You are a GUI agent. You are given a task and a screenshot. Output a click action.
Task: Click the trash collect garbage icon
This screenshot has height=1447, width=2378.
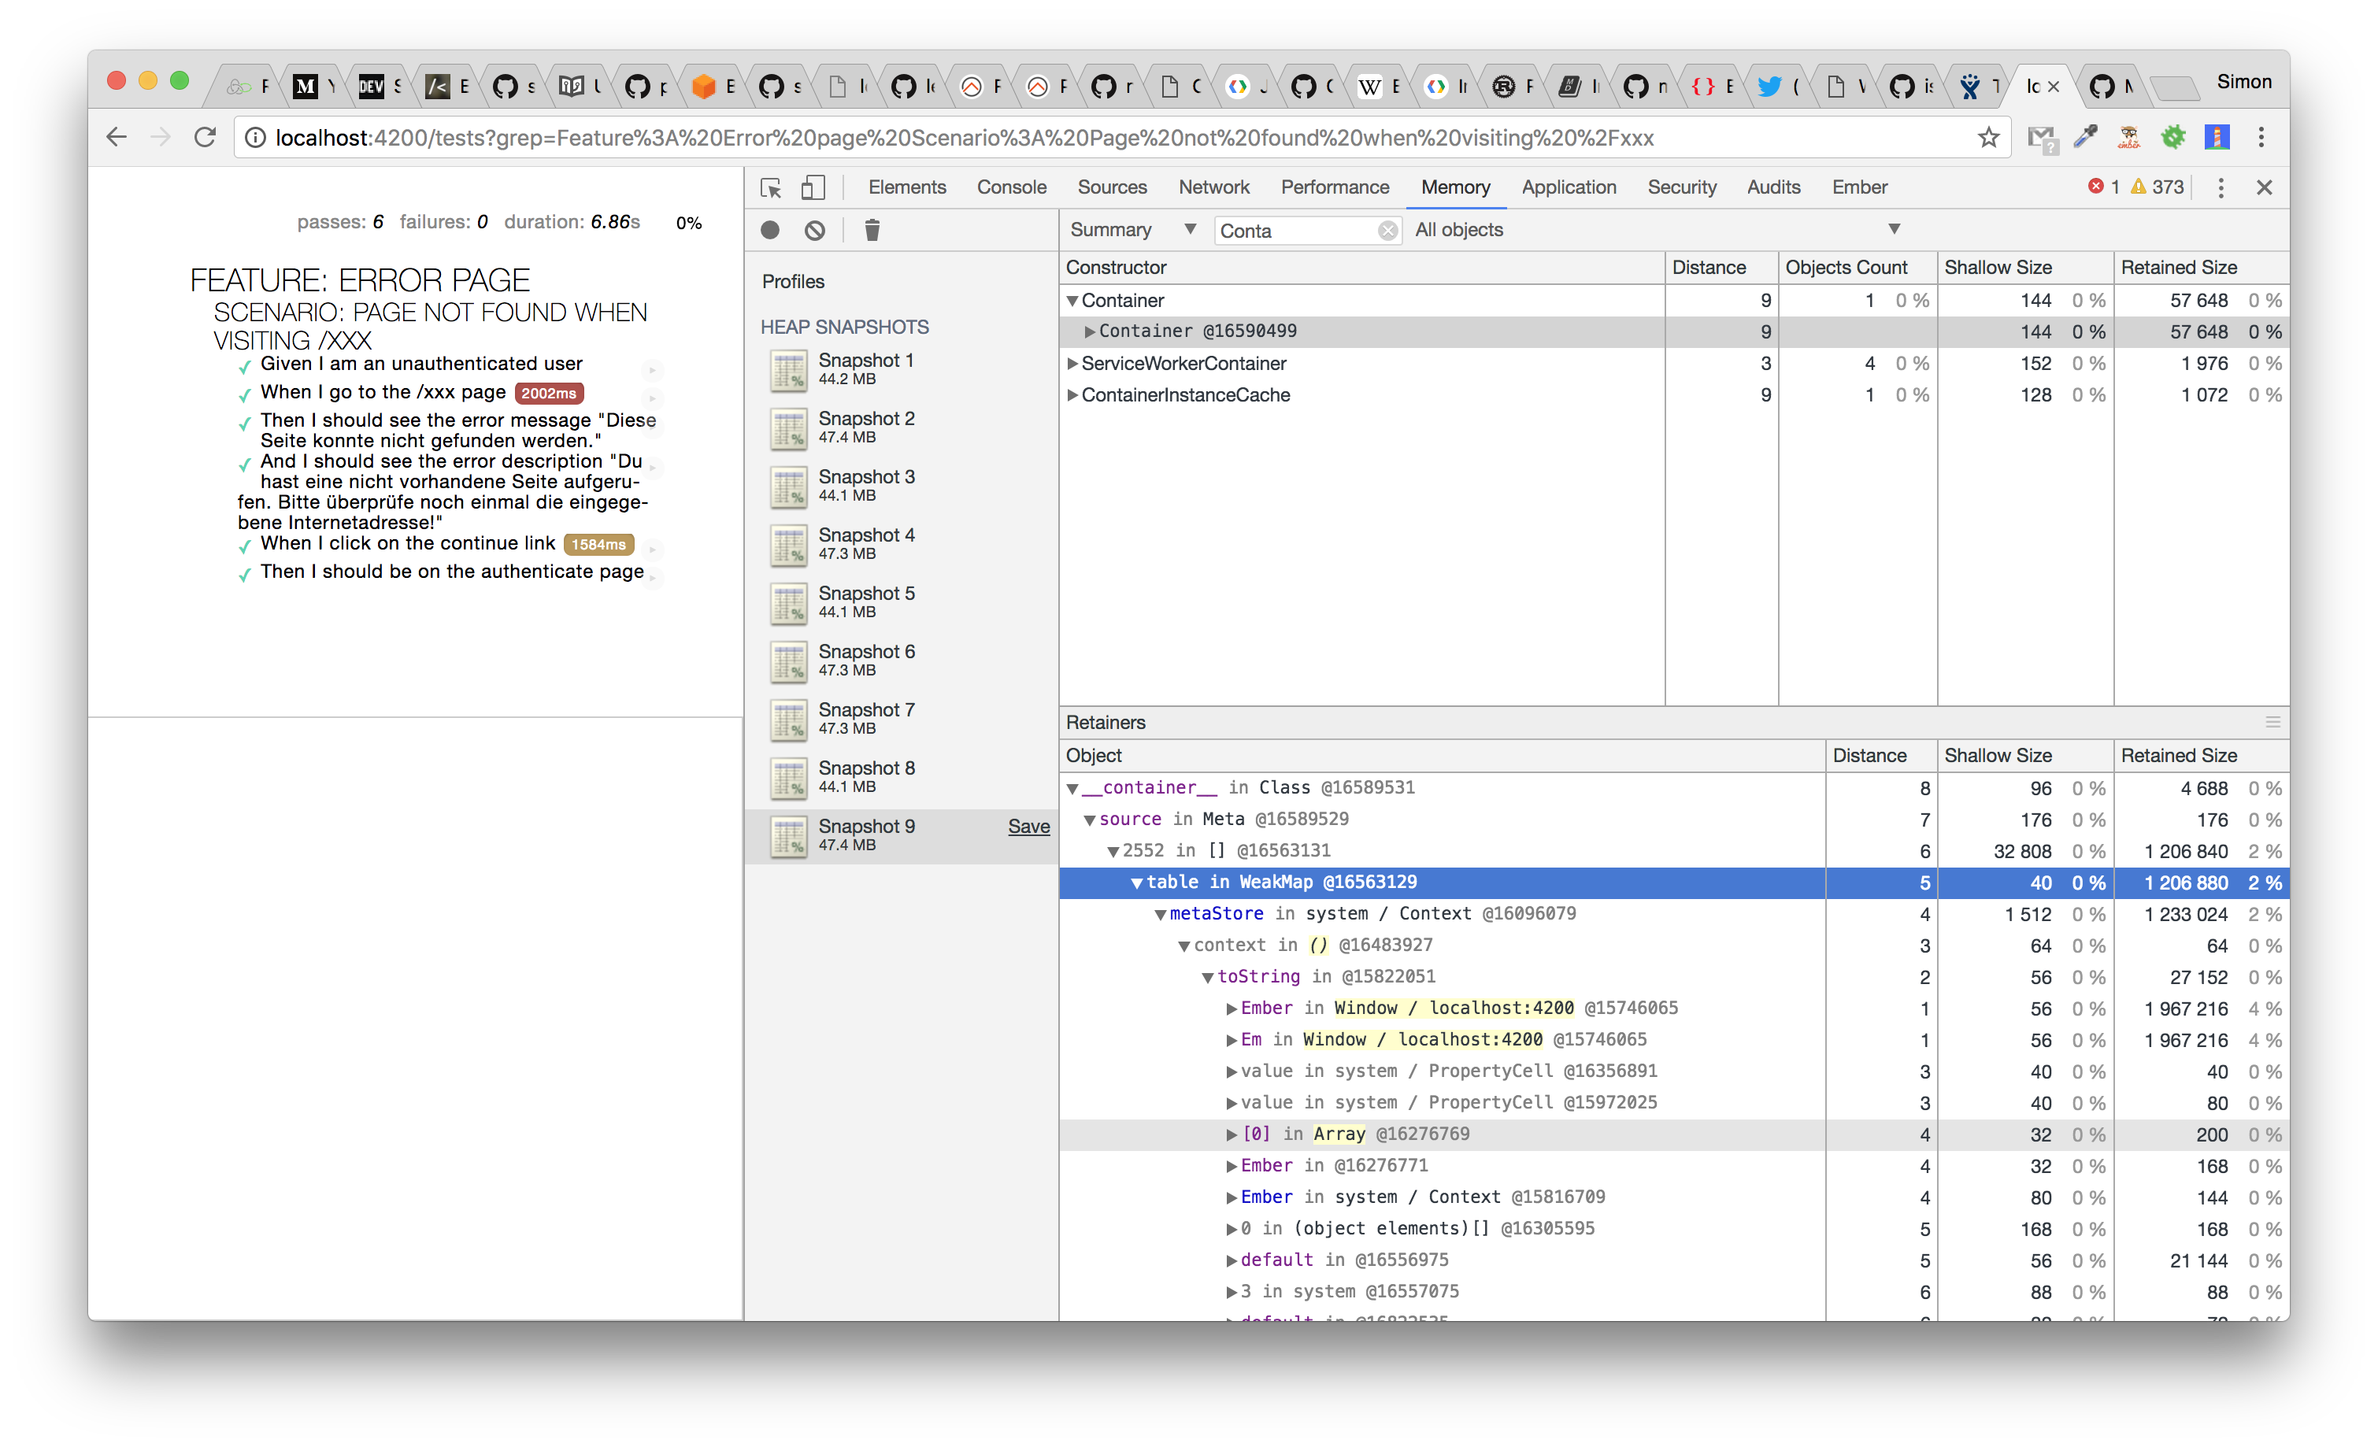872,230
